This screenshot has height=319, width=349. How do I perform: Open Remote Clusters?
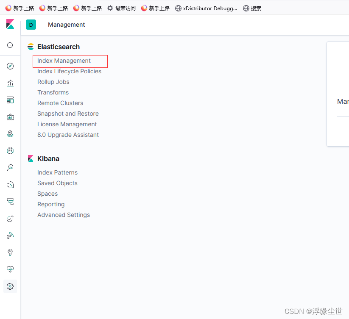[x=60, y=103]
